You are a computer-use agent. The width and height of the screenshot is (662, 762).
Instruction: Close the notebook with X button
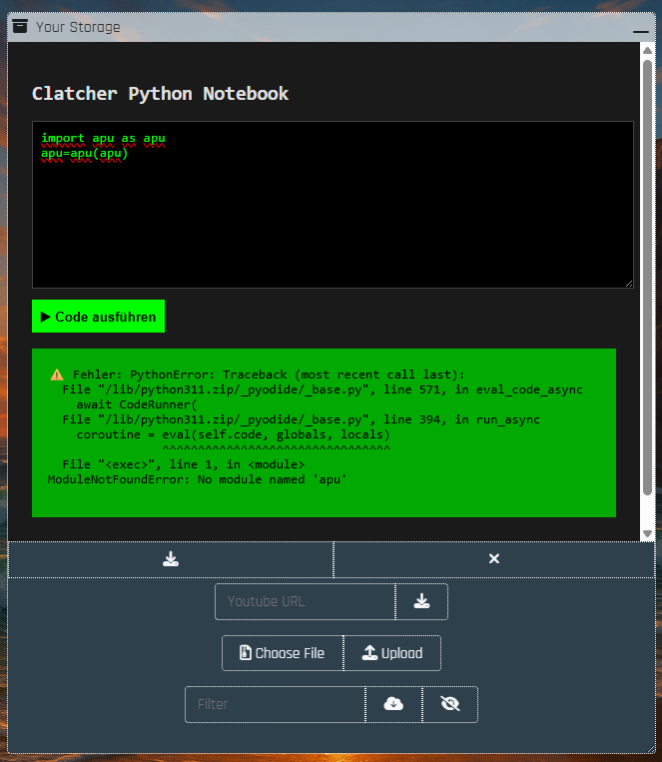pos(494,559)
